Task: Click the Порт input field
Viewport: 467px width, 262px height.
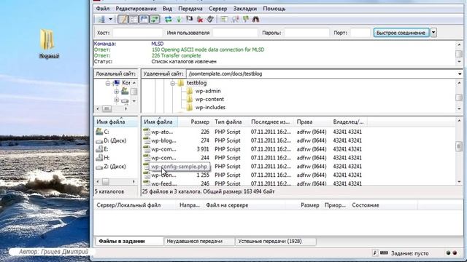Action: (x=360, y=33)
